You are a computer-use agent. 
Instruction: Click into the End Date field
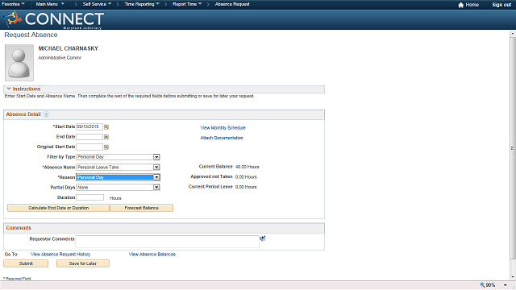89,137
